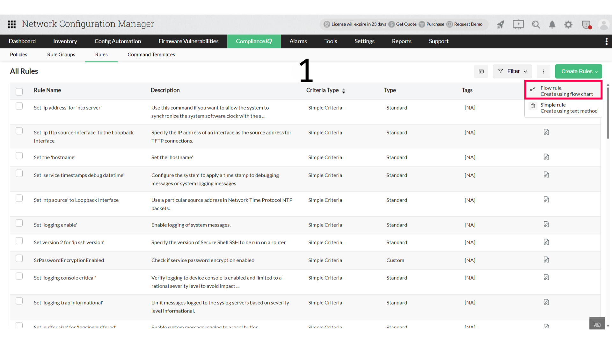Open chat support icon at bottom right
The height and width of the screenshot is (344, 612).
point(597,324)
